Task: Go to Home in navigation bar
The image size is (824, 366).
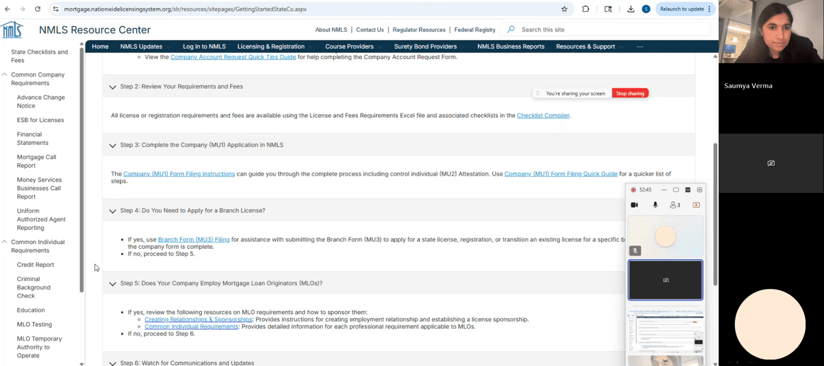Action: click(x=100, y=47)
